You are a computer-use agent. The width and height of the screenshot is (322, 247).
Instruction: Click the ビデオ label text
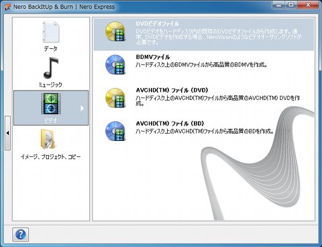[50, 121]
